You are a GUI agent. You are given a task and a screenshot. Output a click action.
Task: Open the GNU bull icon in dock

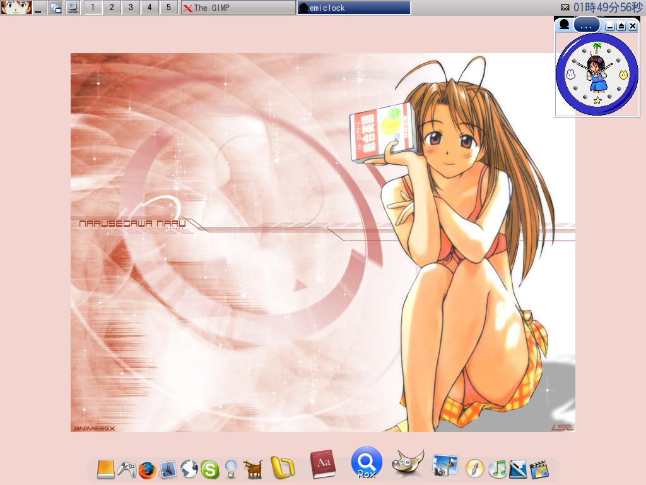tap(252, 469)
